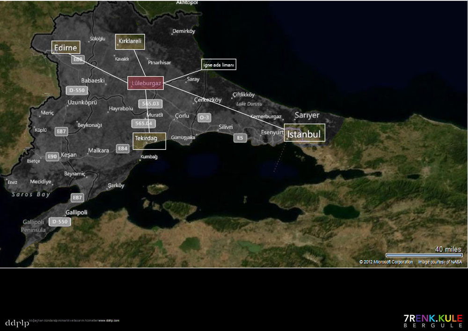Click the Tekirdağ label box
This screenshot has height=331, width=468.
pyautogui.click(x=149, y=140)
